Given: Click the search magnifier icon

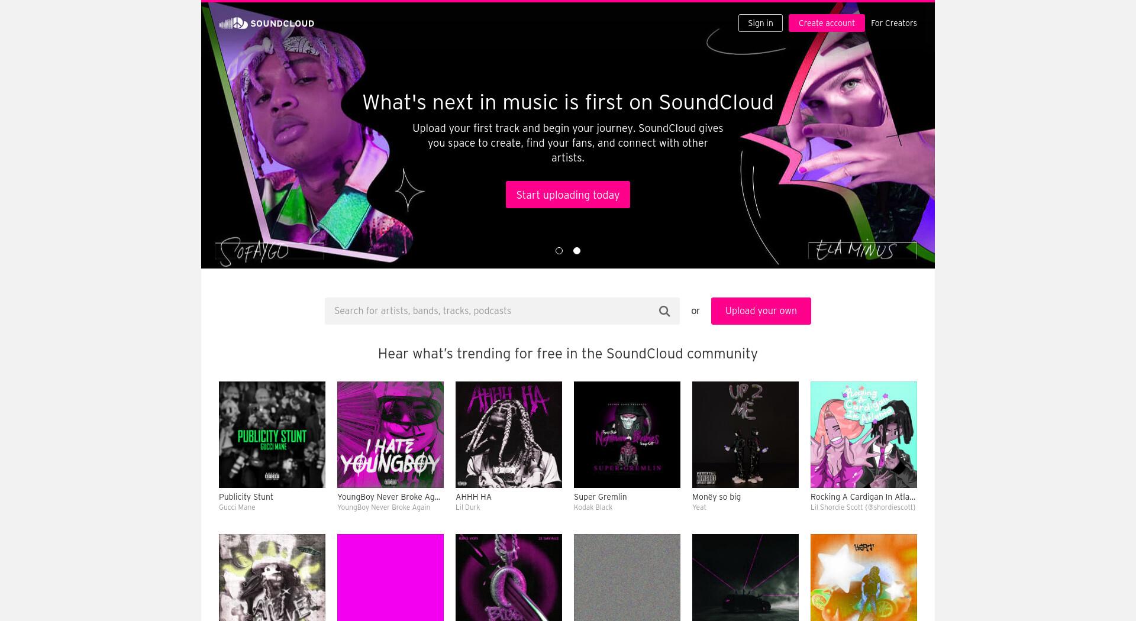Looking at the screenshot, I should pos(664,311).
